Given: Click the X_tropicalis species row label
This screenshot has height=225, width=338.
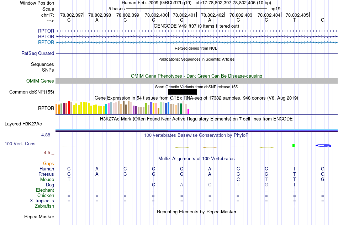Looking at the screenshot, I should (x=42, y=201).
